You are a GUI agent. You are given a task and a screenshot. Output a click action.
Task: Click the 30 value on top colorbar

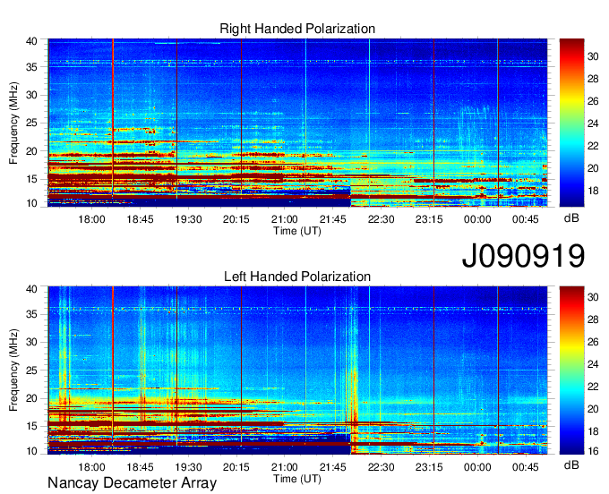[x=593, y=56]
